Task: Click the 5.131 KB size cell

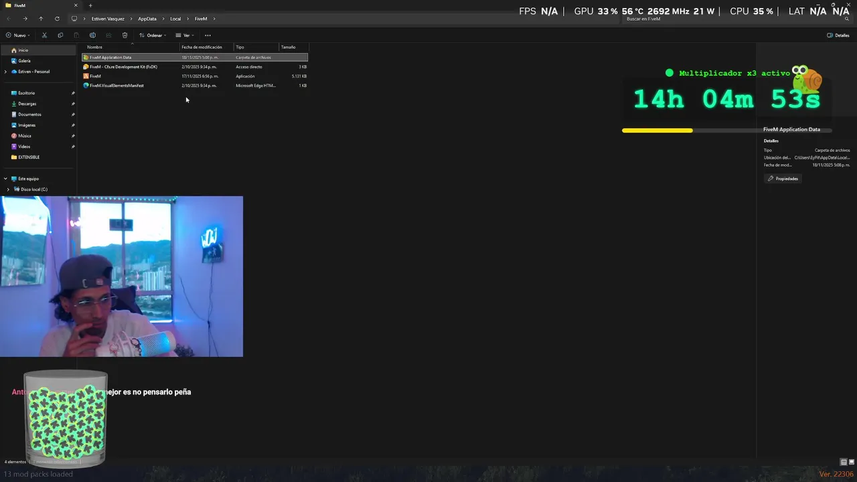Action: pyautogui.click(x=299, y=76)
